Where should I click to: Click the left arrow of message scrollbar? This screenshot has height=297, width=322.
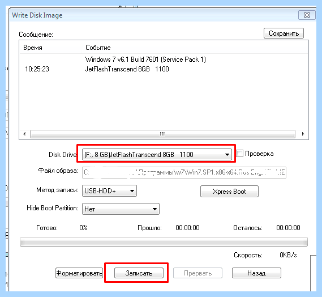[x=24, y=134]
